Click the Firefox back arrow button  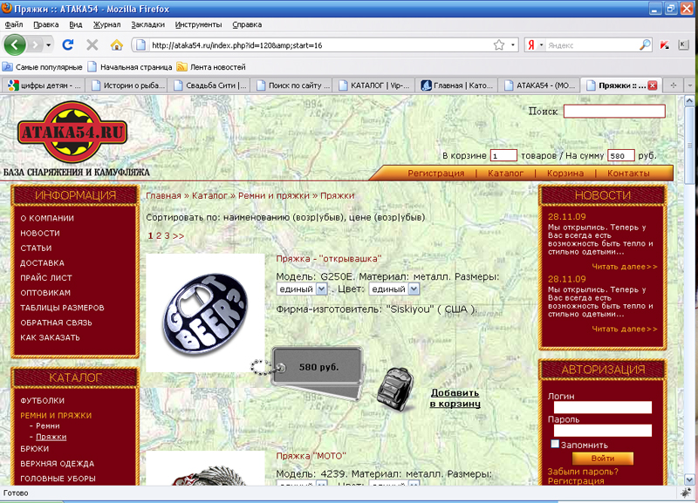click(16, 44)
